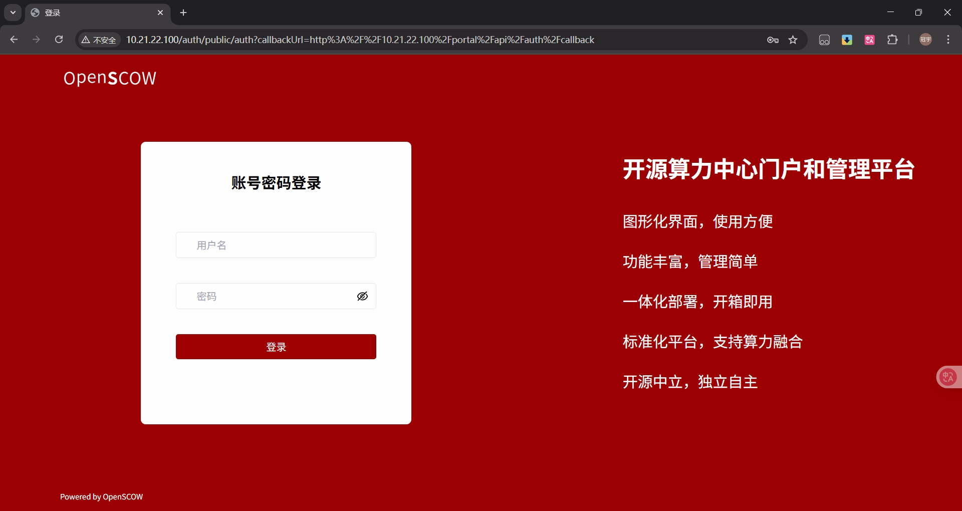The height and width of the screenshot is (511, 962).
Task: Click the OpenSCOW logo
Action: click(109, 78)
